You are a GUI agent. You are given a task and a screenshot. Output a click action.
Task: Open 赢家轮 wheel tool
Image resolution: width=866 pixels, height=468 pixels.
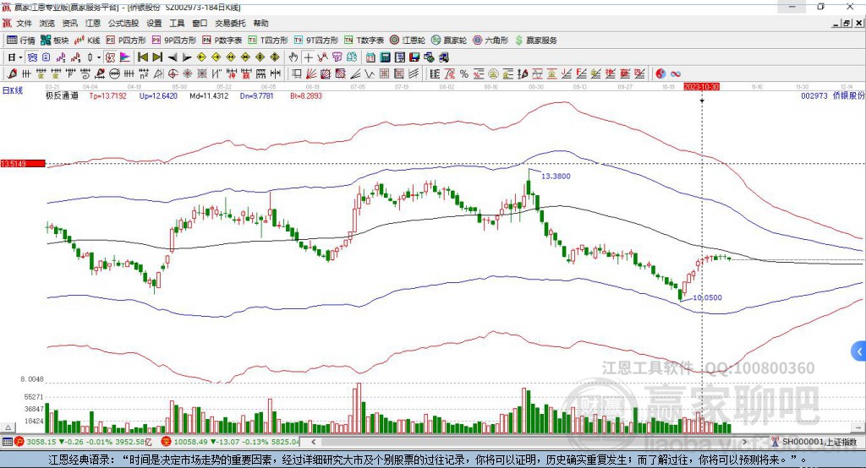449,41
